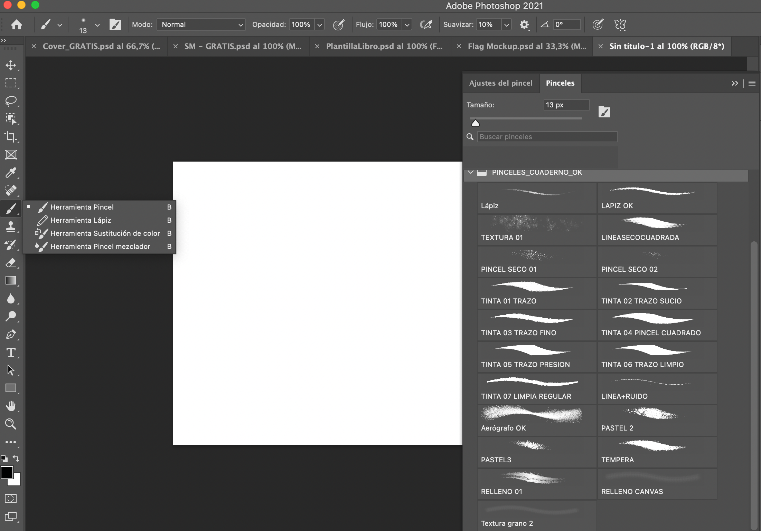Select the Eraser tool
Image resolution: width=761 pixels, height=531 pixels.
11,263
